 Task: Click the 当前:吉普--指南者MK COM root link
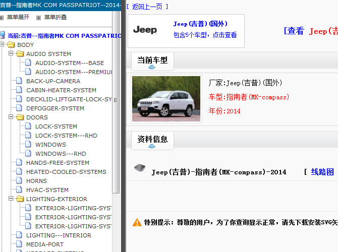[x=65, y=36]
